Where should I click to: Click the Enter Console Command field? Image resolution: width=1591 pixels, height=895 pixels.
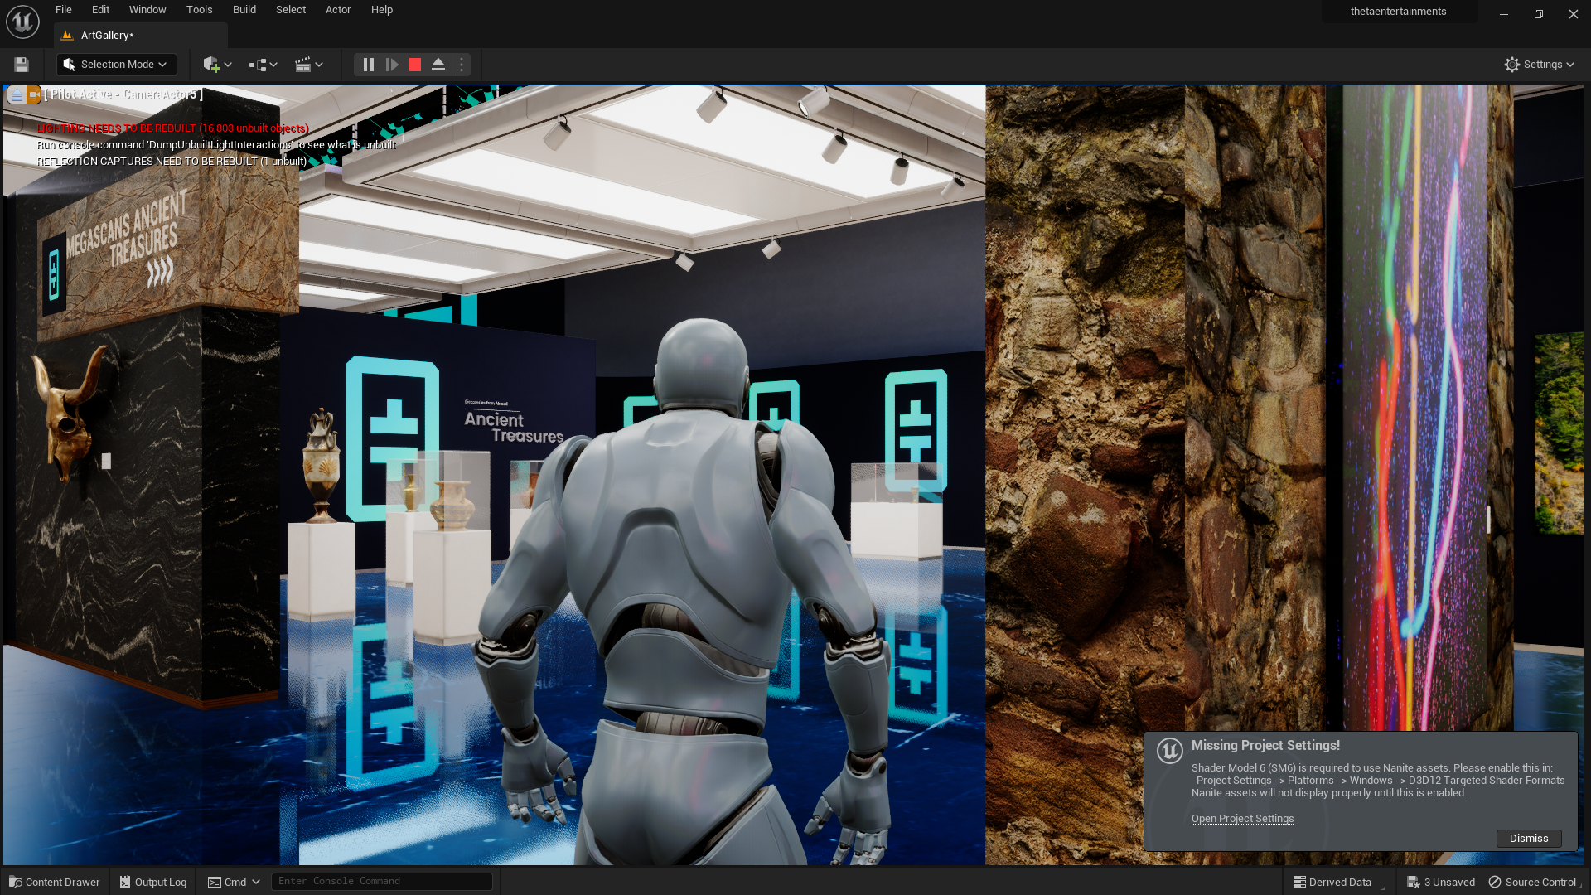[381, 882]
